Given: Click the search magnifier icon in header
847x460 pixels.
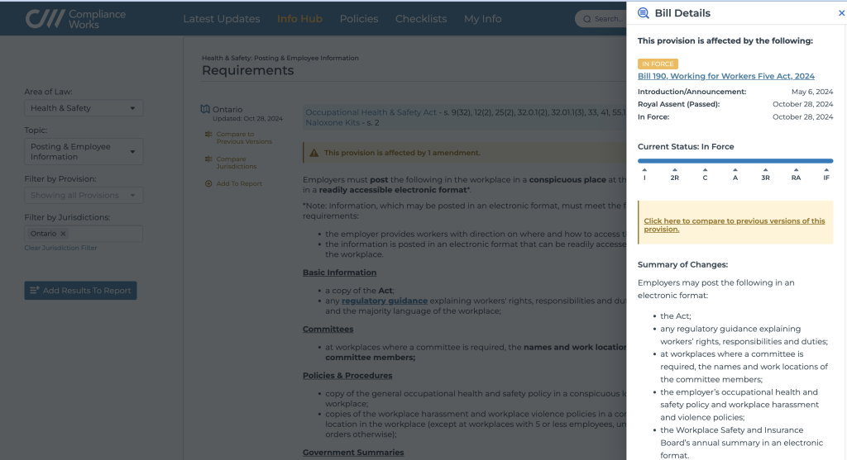Looking at the screenshot, I should coord(586,19).
